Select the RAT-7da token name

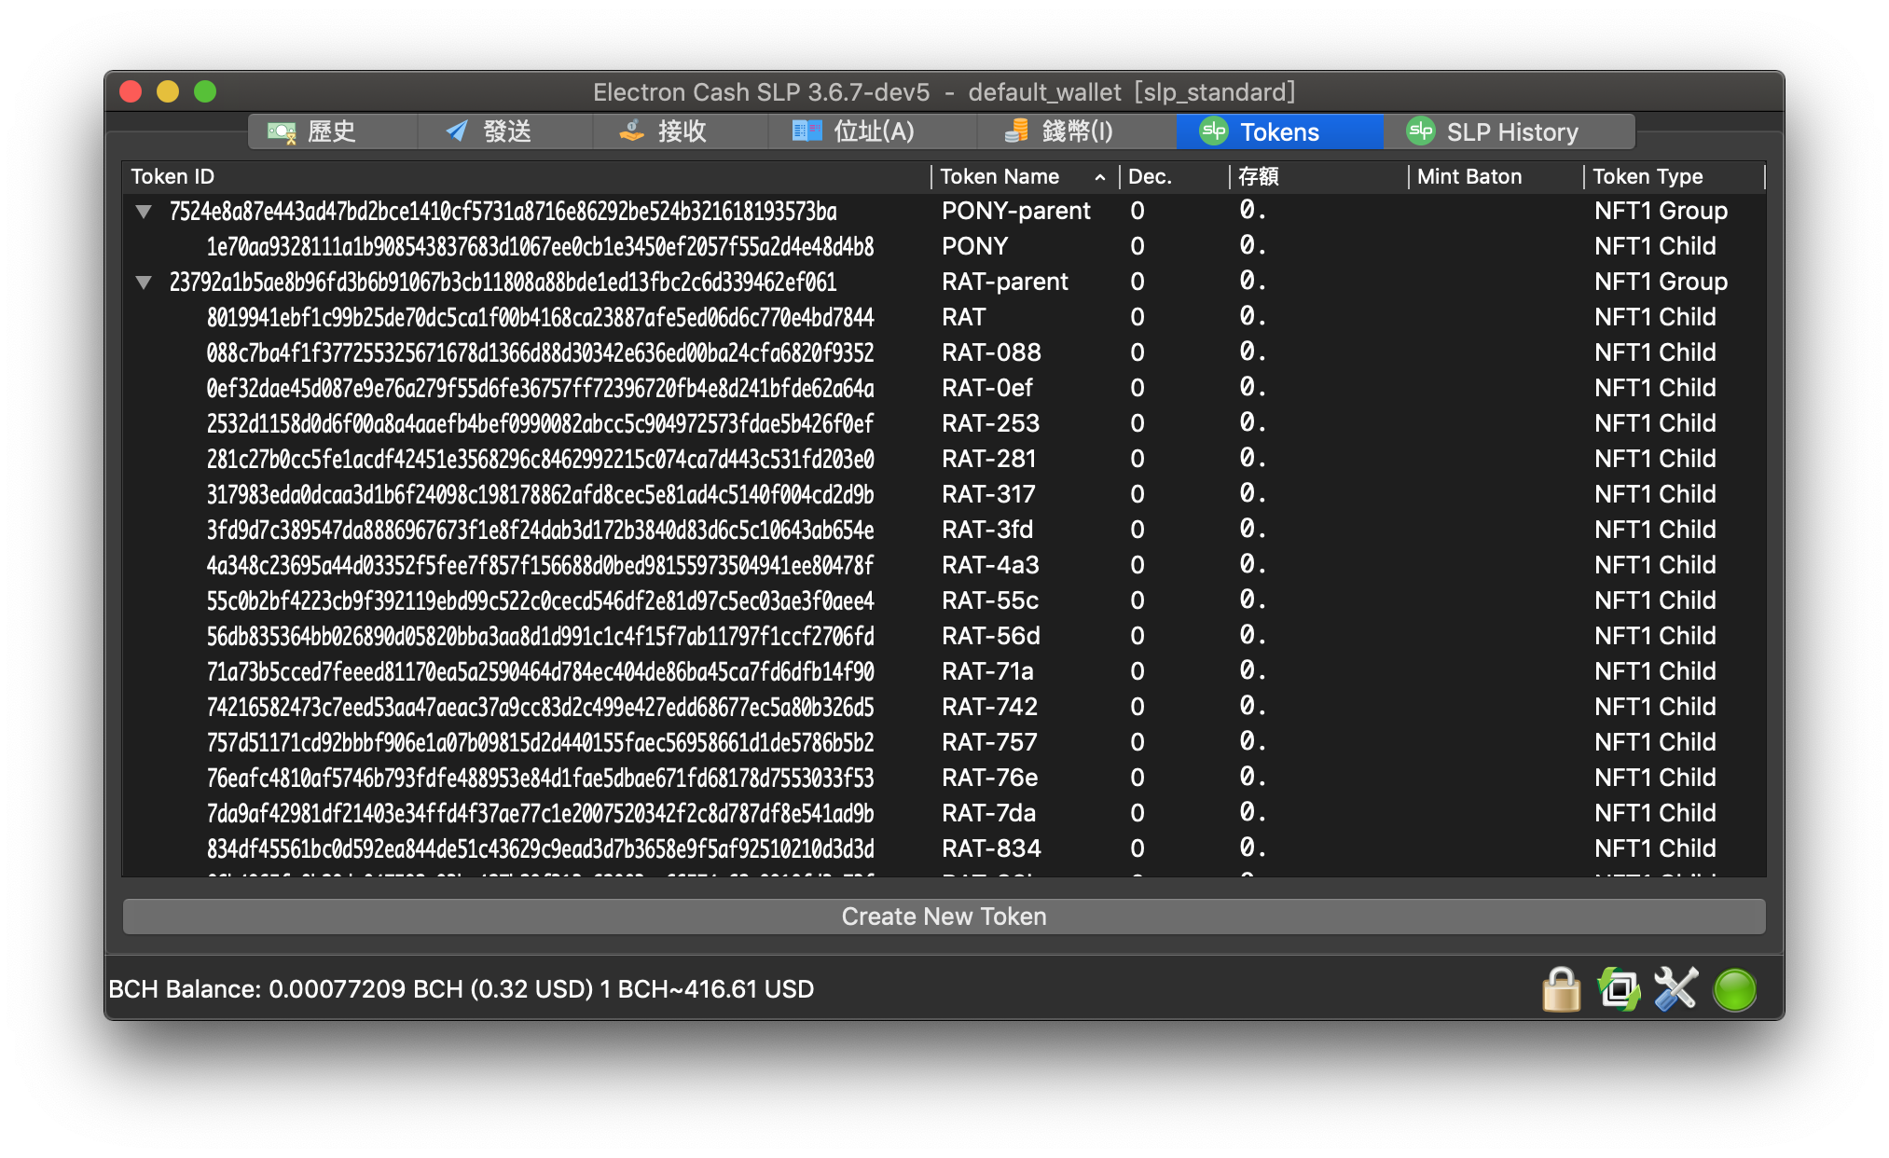[x=988, y=813]
